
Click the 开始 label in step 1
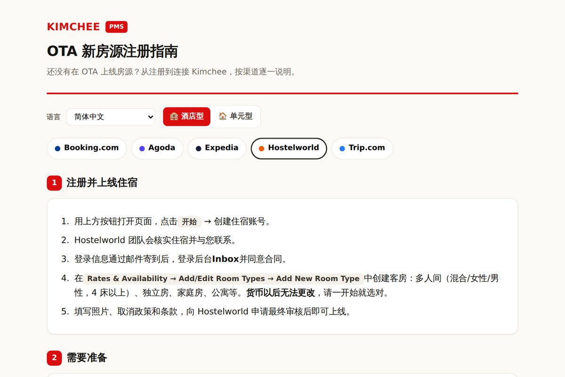(x=189, y=221)
